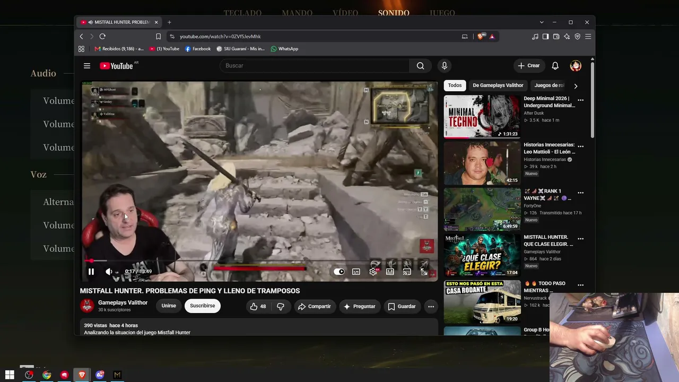Click the Compartir button
Image resolution: width=679 pixels, height=382 pixels.
[x=314, y=306]
